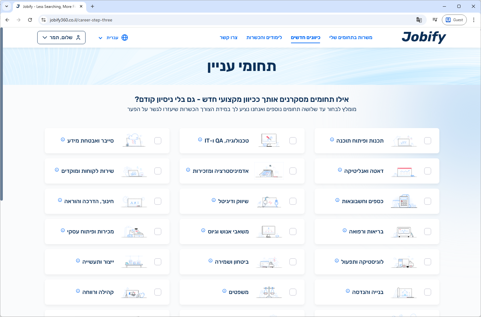Open the שלום, תמר user dropdown
This screenshot has width=481, height=317.
61,38
